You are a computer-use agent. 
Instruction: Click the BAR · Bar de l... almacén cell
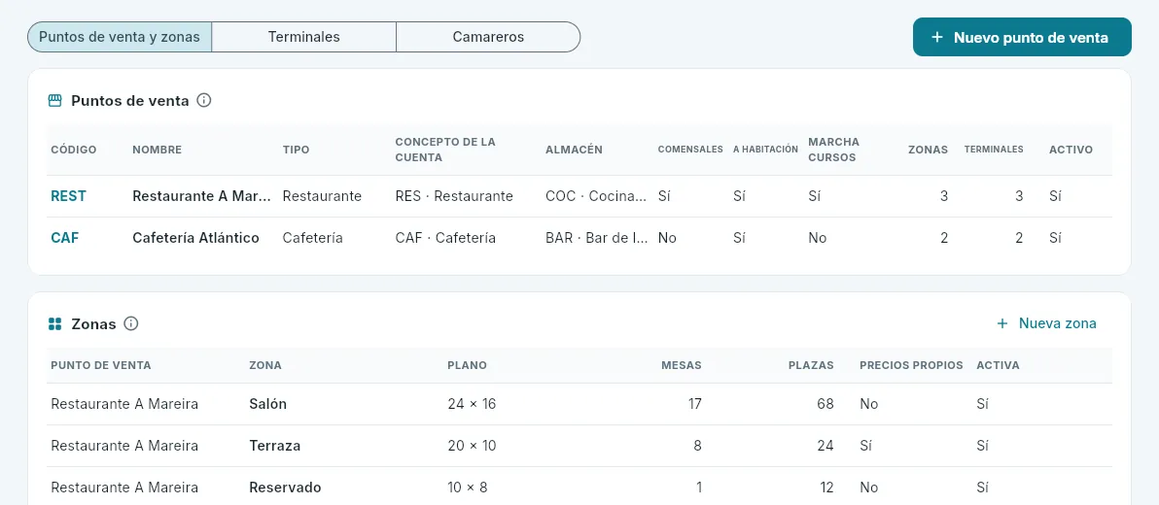596,238
